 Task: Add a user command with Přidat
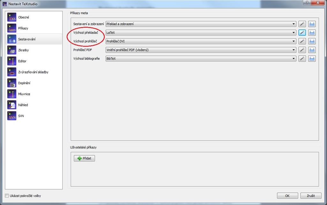tap(84, 158)
